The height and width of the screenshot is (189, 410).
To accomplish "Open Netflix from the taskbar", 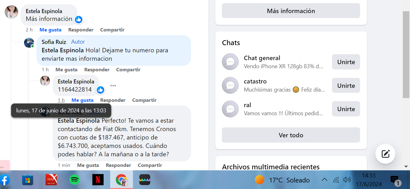I will click(x=98, y=180).
